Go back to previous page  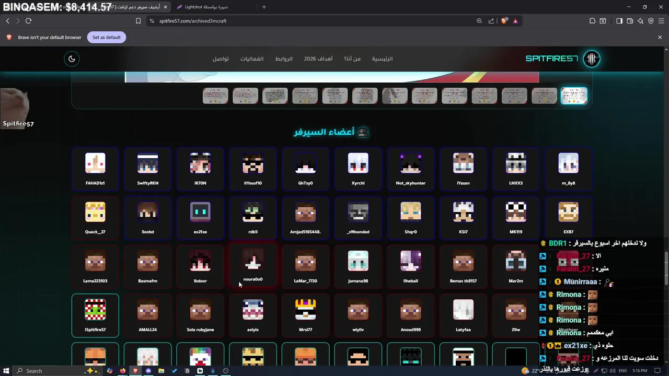tap(7, 21)
